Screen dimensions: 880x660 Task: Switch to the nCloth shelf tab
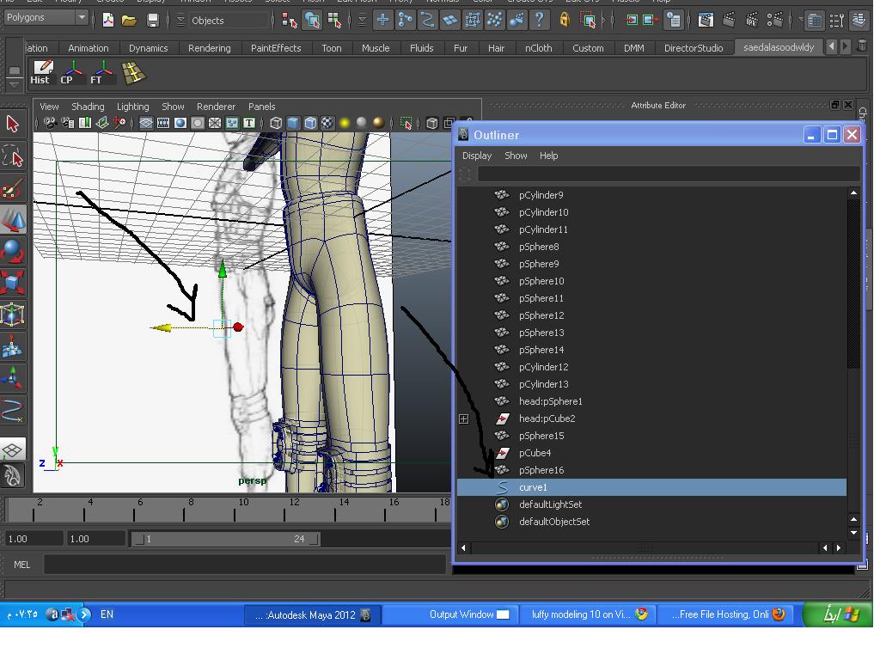point(538,48)
